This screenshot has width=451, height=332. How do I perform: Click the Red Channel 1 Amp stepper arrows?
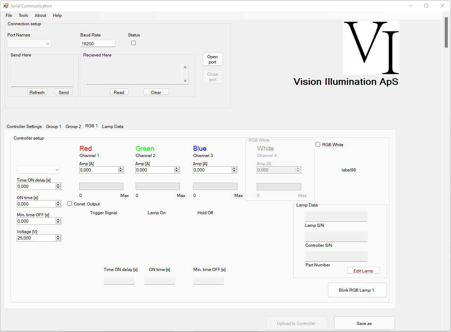tap(121, 170)
